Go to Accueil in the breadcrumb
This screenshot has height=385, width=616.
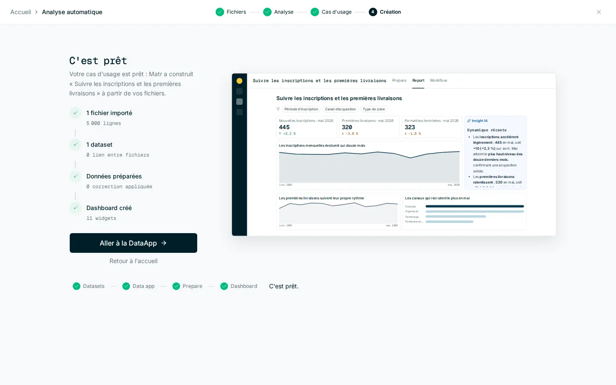pyautogui.click(x=21, y=12)
